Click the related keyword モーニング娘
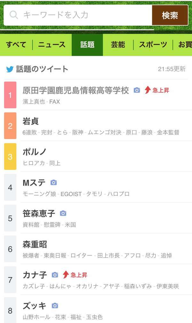 coord(39,194)
